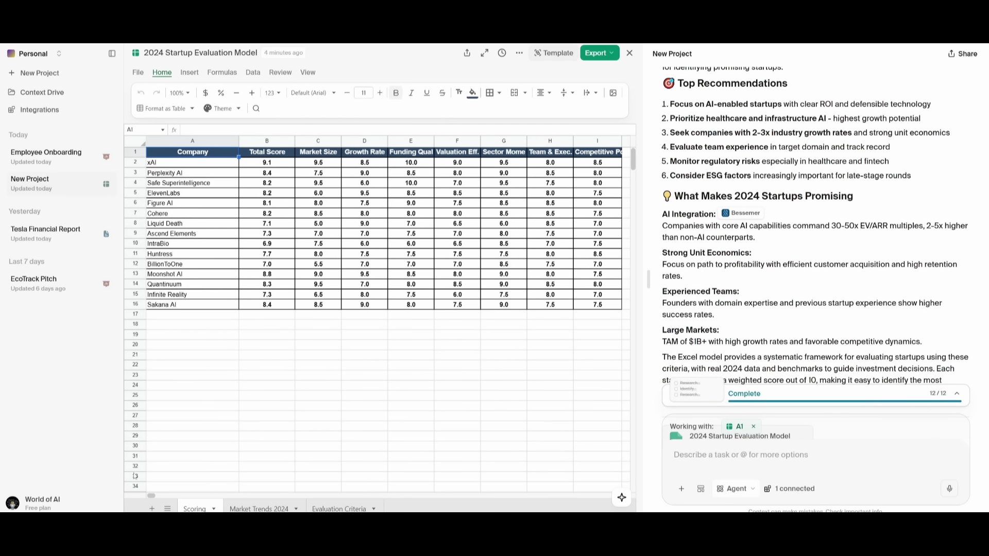Collapse the Complete 12/12 progress panel
This screenshot has width=989, height=556.
pyautogui.click(x=957, y=393)
